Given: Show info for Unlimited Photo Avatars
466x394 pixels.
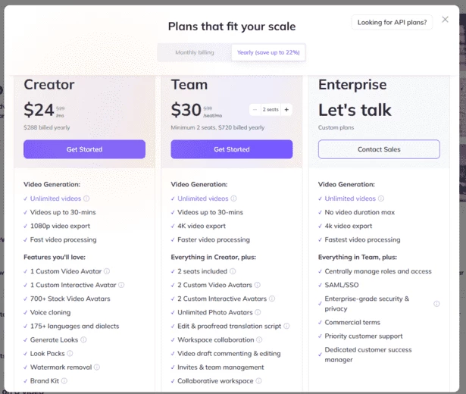Looking at the screenshot, I should [x=258, y=312].
